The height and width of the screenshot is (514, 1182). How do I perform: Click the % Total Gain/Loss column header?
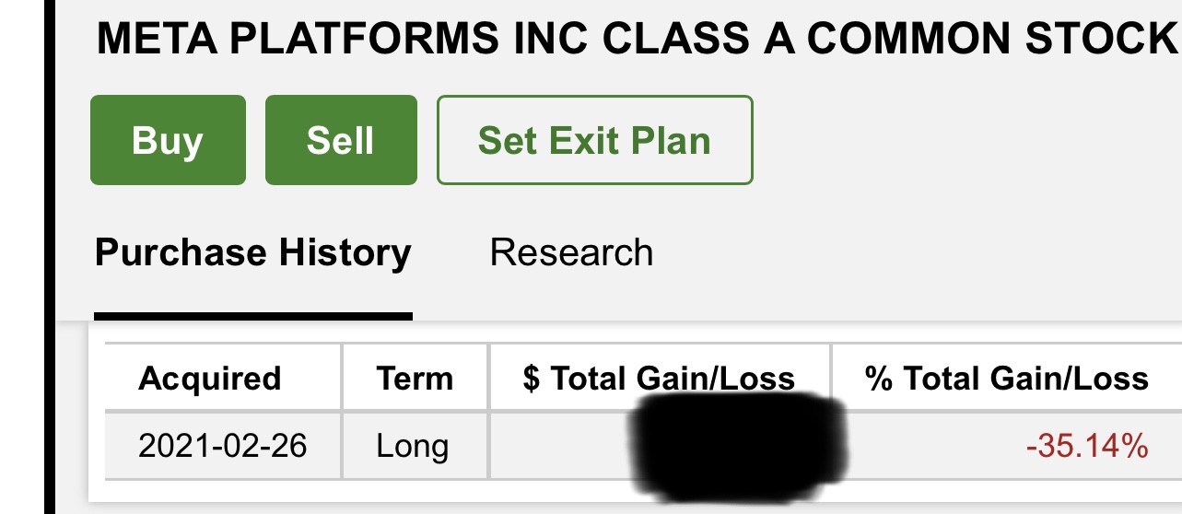[x=1007, y=378]
